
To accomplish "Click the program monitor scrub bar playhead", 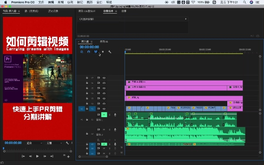I will click(4, 148).
